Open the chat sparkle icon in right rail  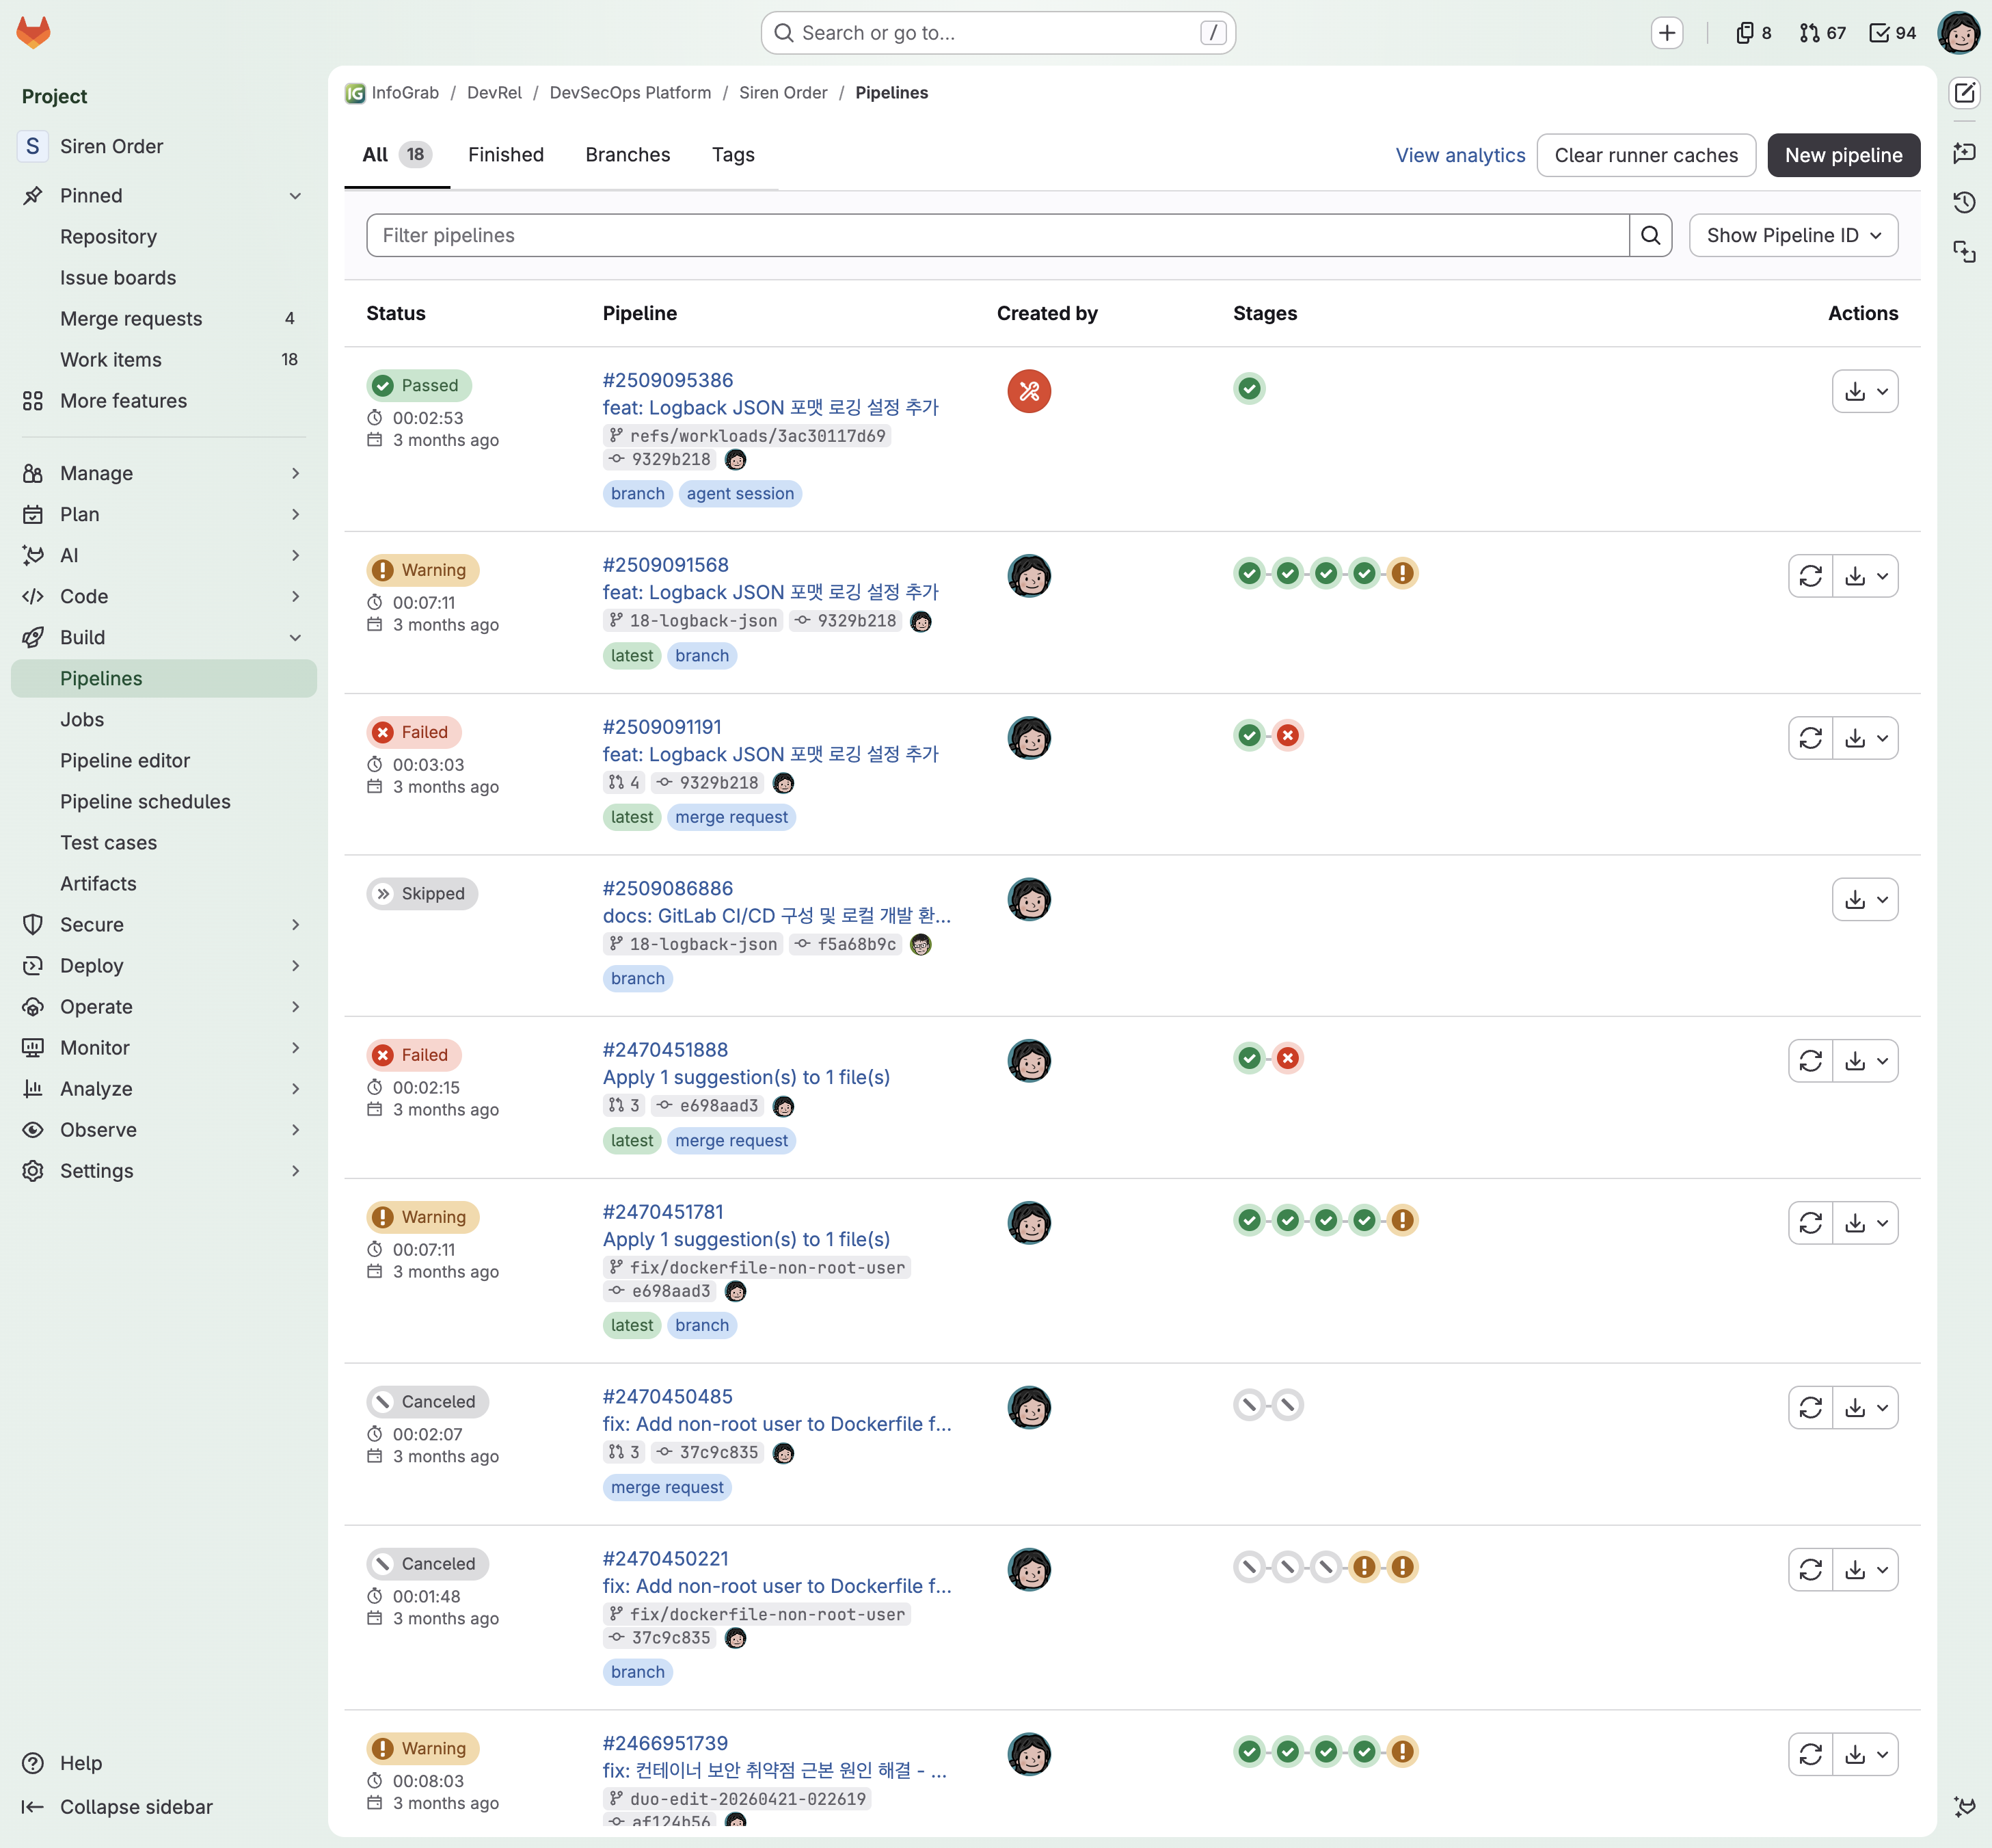coord(1964,153)
